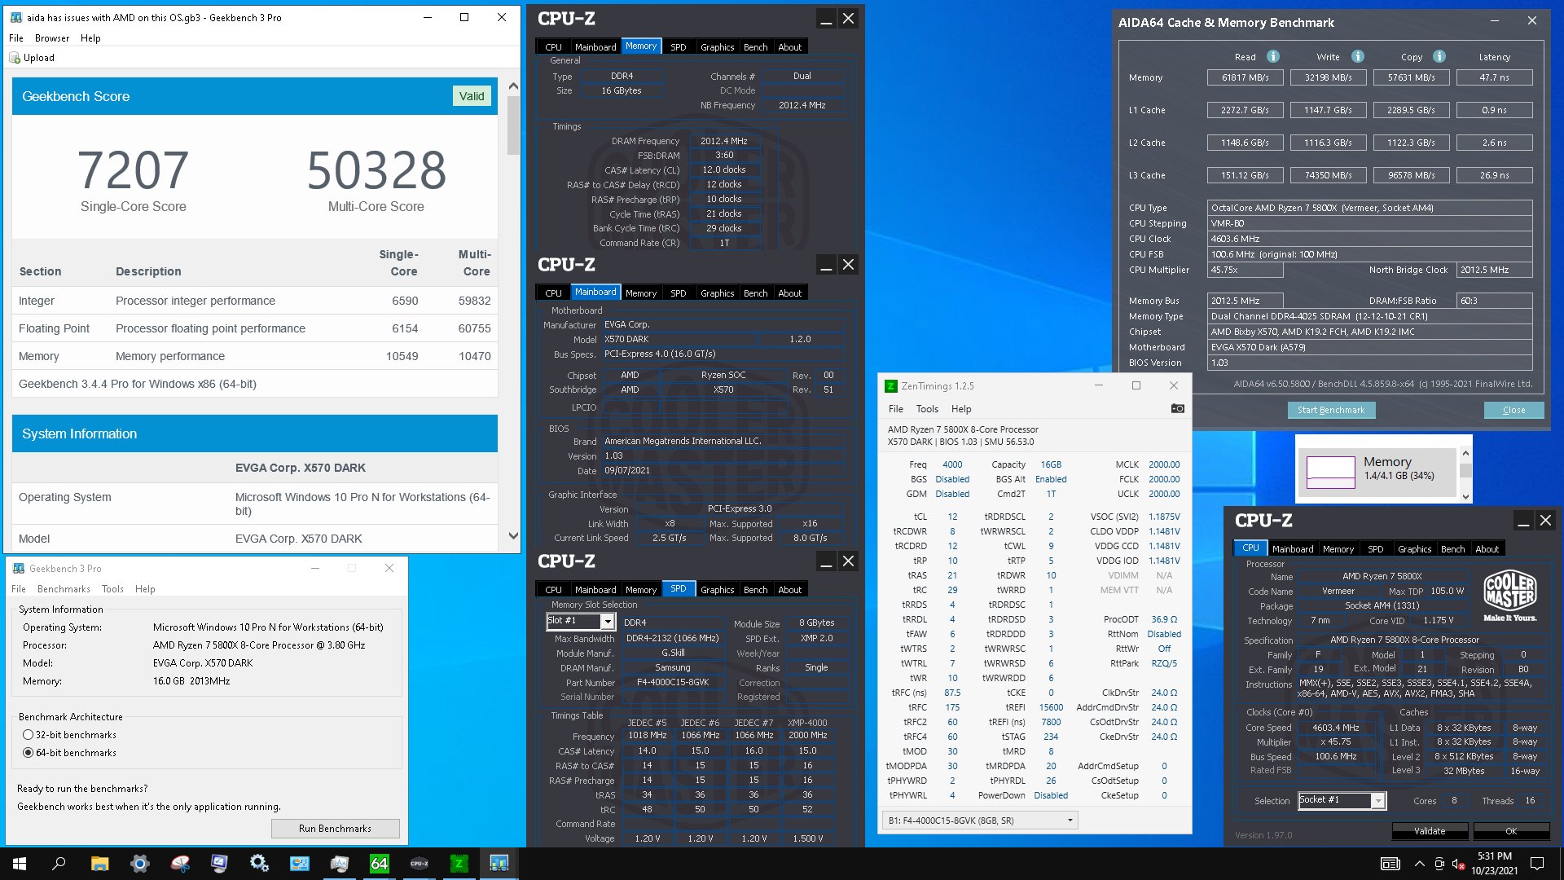Screen dimensions: 1564x880
Task: Click the ZenTimings camera screenshot icon
Action: [1177, 408]
